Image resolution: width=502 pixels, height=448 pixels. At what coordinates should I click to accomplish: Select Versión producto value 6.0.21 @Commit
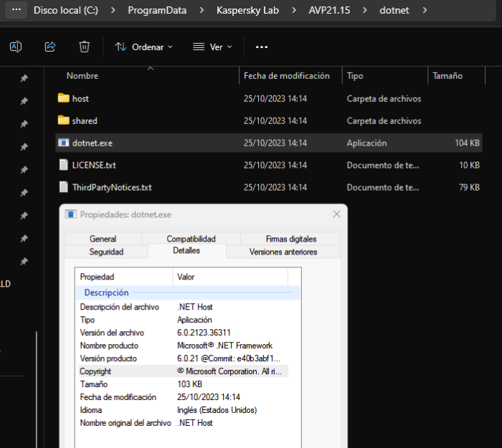pos(229,358)
